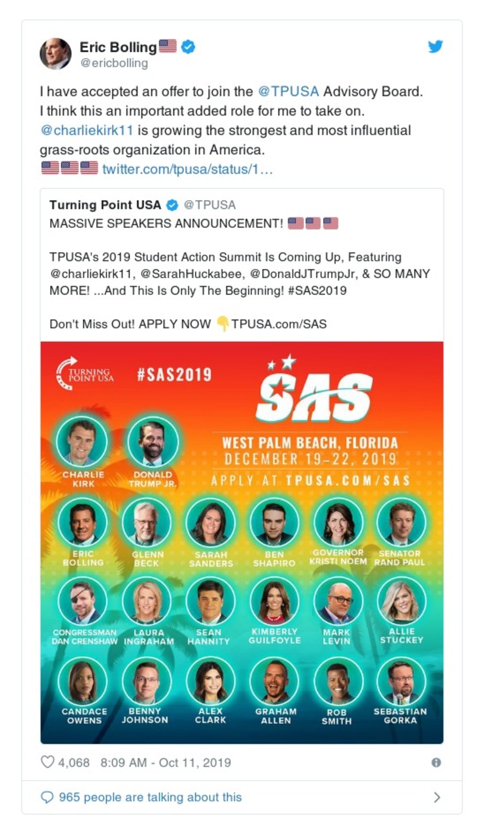Image resolution: width=484 pixels, height=834 pixels.
Task: Click Sebastian Gorka's speaker photo
Action: [x=401, y=680]
